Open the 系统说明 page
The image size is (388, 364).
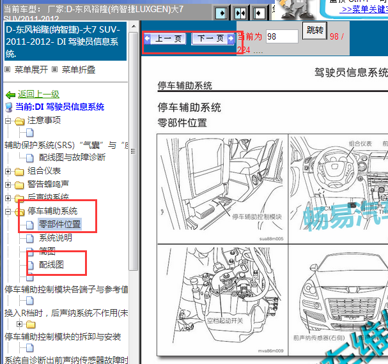click(x=56, y=238)
